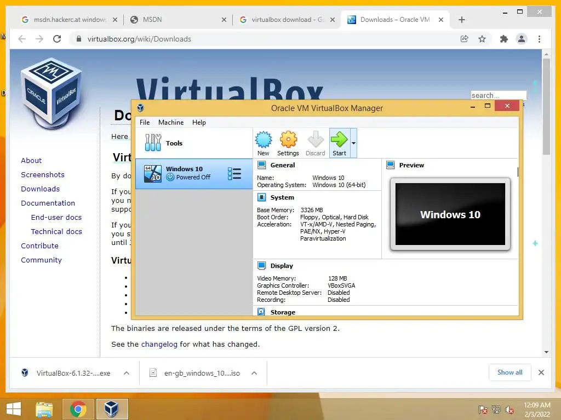Bookmark this page with star icon
Image resolution: width=561 pixels, height=420 pixels.
click(482, 39)
